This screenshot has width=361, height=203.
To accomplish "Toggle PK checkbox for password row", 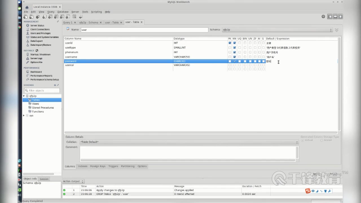I will (230, 61).
